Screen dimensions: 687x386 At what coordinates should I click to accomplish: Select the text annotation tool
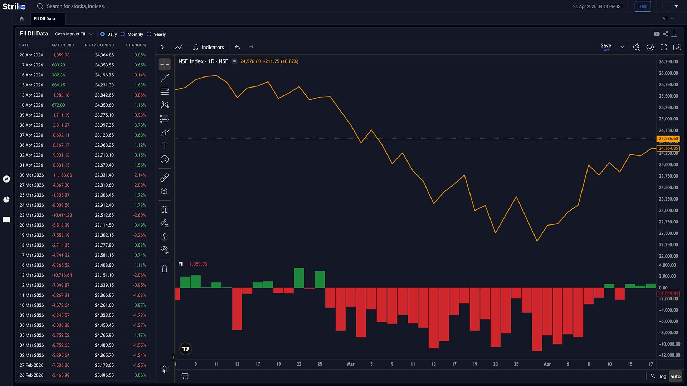coord(165,146)
